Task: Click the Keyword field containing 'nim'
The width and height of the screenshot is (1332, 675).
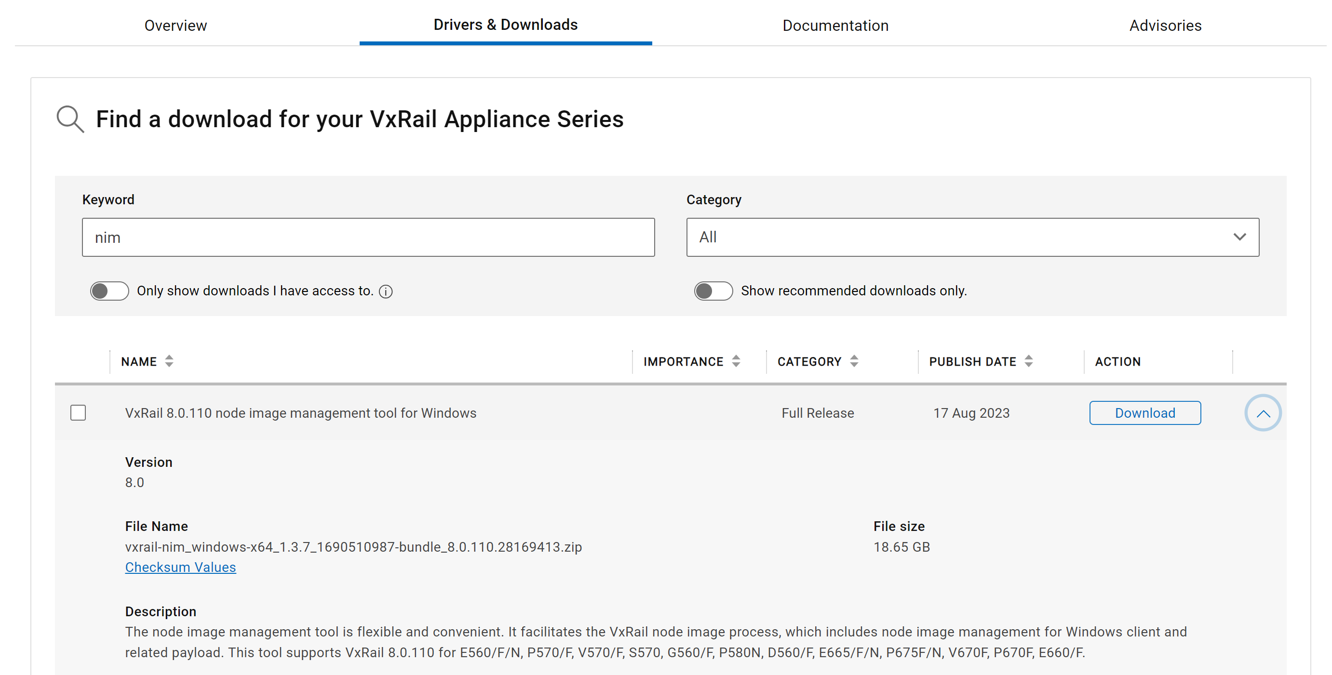Action: [368, 237]
